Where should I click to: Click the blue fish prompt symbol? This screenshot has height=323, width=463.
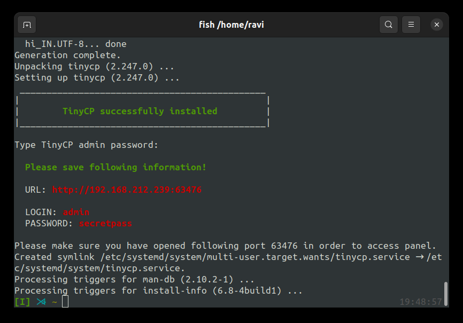[x=41, y=302]
